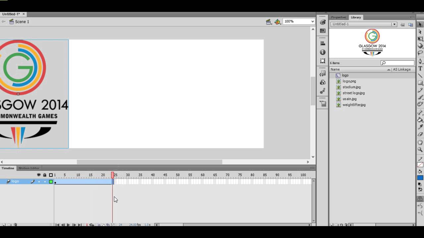Screen dimensions: 424x238
Task: Open the Swatches panel icon
Action: [323, 30]
